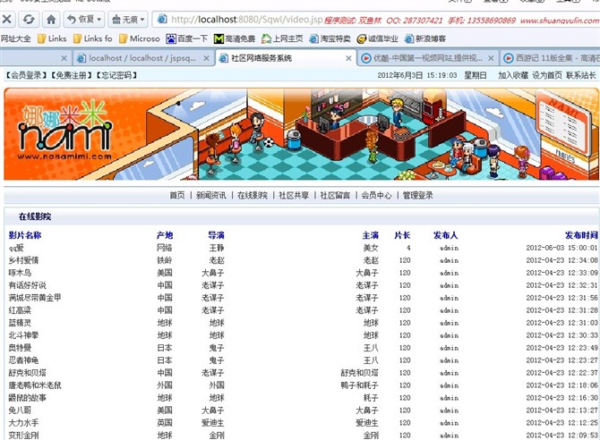Close the 优酷 tab
This screenshot has height=440, width=600.
[491, 58]
